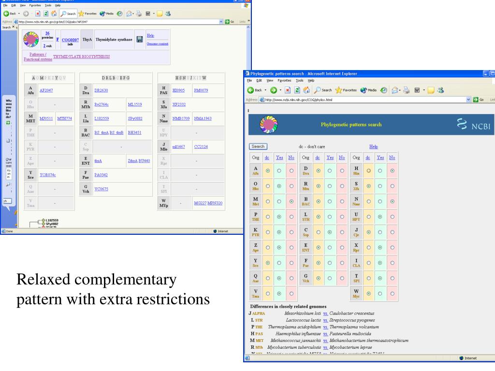Select Yes radio for organism C Ssp
The height and width of the screenshot is (371, 495).
330,232
